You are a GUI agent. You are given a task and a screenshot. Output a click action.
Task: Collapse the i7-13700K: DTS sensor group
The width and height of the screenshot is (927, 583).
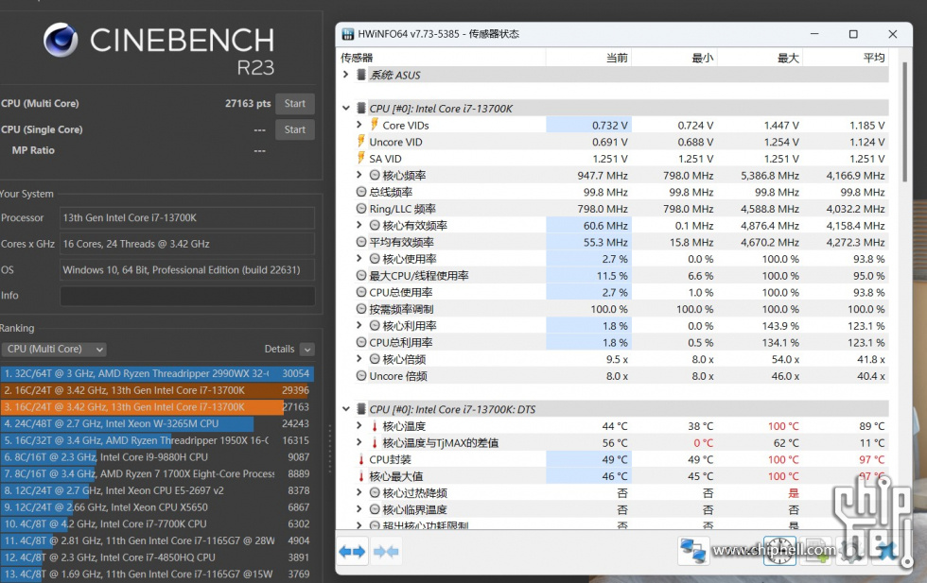tap(346, 409)
